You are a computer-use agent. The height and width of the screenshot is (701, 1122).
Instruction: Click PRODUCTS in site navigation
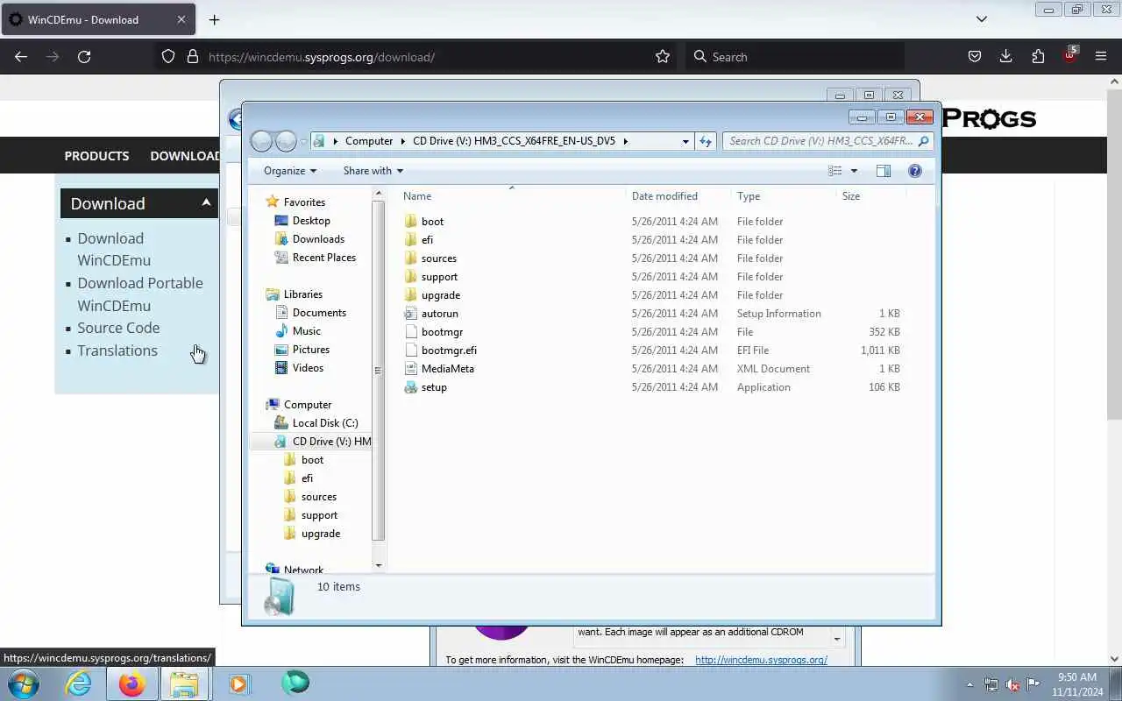(x=96, y=156)
